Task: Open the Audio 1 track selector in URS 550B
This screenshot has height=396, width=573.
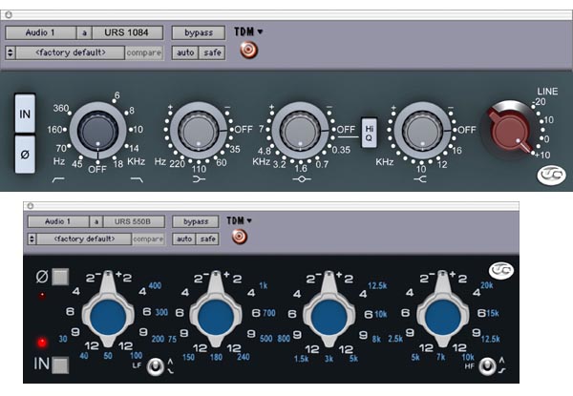Action: [58, 221]
